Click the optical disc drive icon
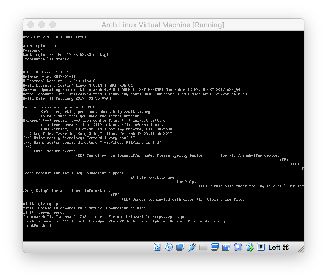 click(169, 247)
